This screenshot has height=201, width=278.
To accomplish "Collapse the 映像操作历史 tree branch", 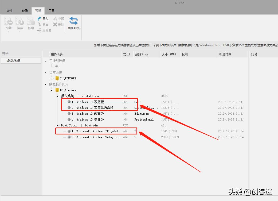I will [46, 84].
